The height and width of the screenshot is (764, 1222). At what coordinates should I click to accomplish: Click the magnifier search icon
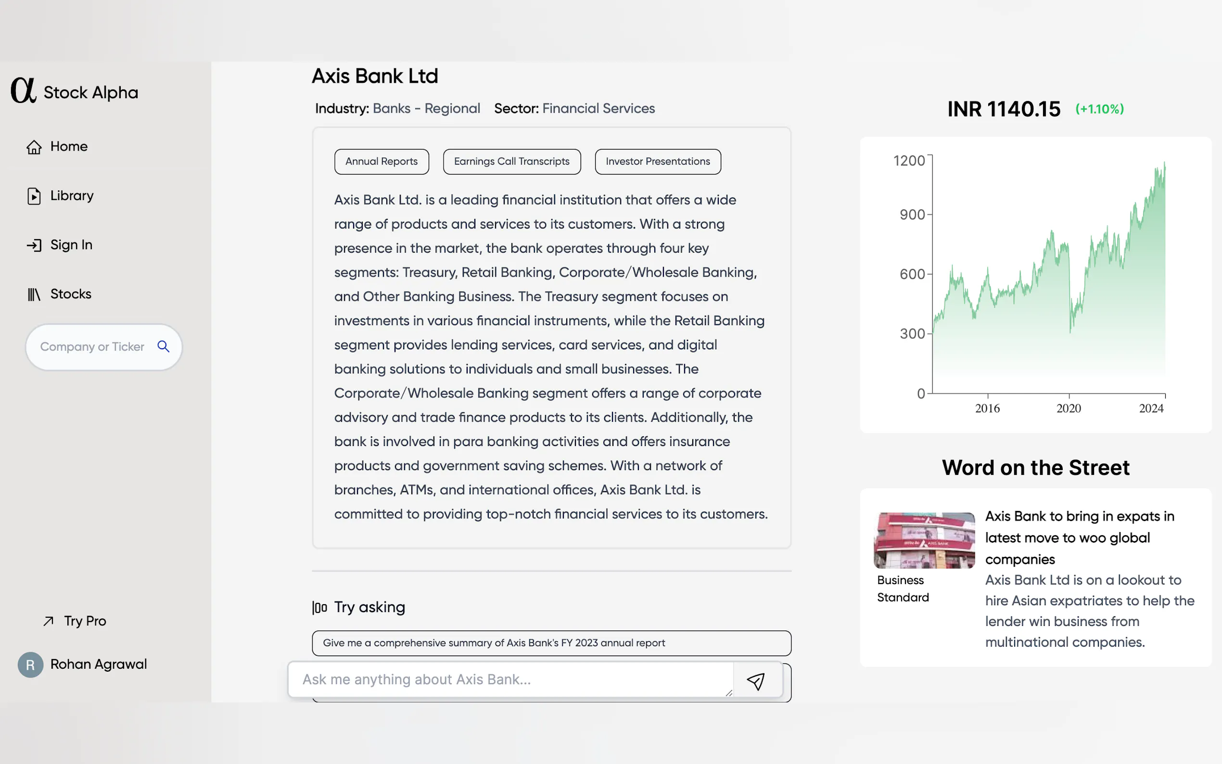click(163, 346)
